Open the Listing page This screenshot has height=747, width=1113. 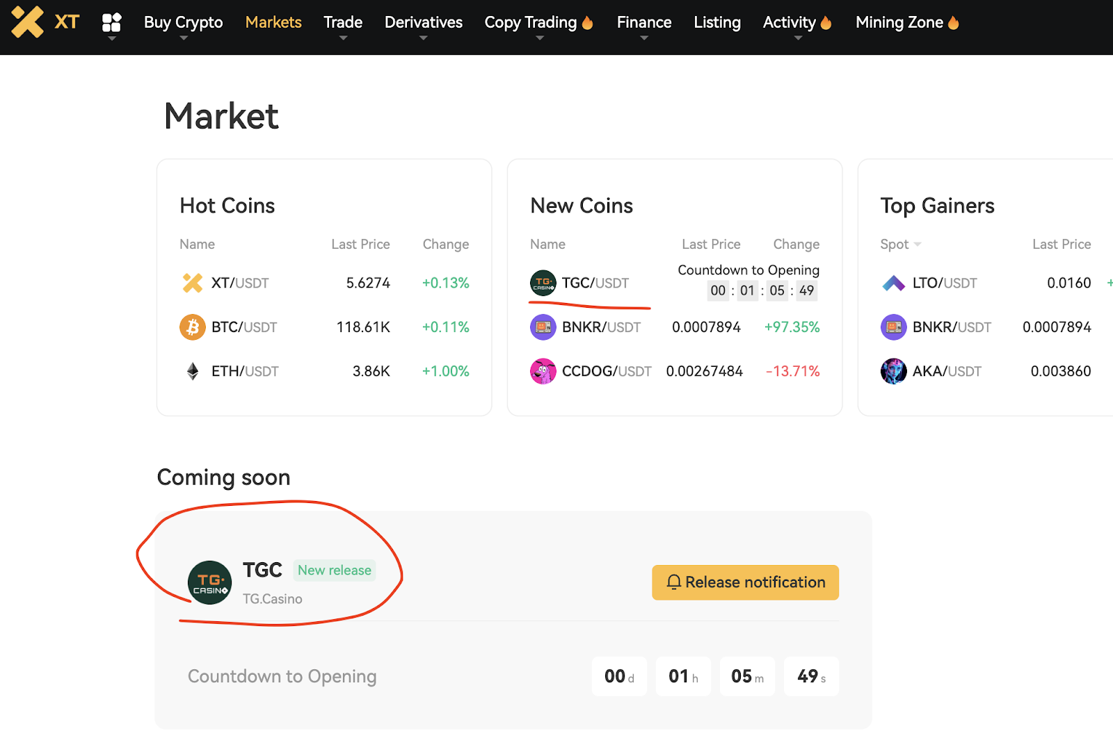tap(717, 22)
